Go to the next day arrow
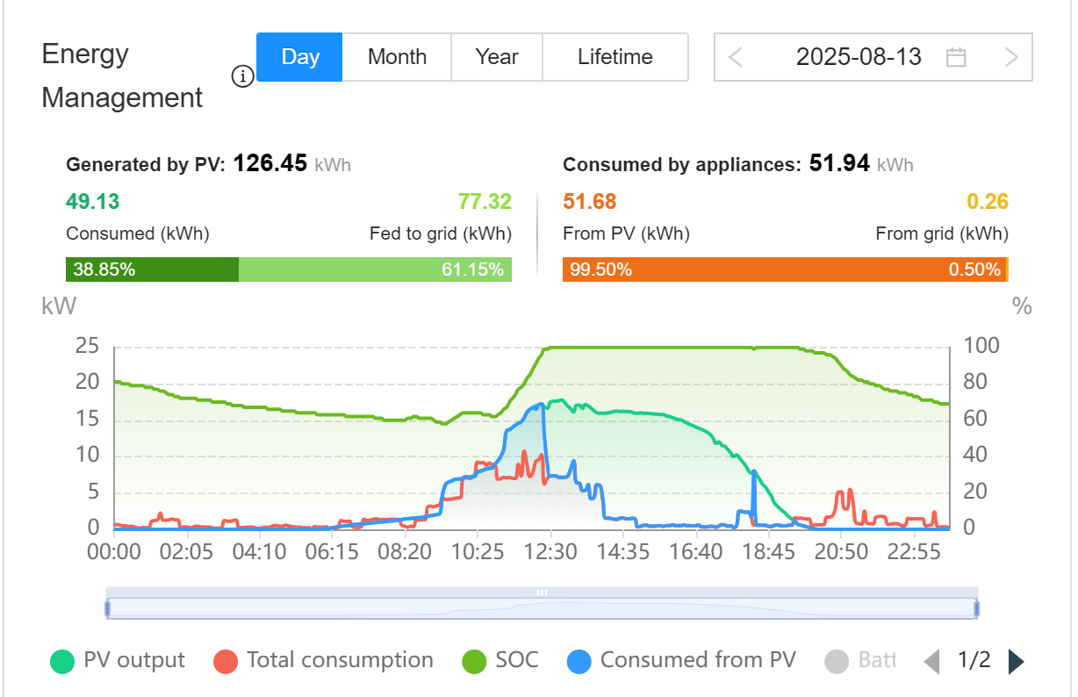The width and height of the screenshot is (1078, 697). point(1011,58)
